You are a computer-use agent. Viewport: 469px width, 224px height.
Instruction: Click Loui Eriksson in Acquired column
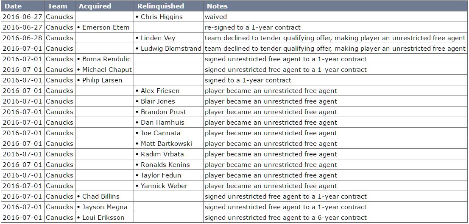pos(103,218)
